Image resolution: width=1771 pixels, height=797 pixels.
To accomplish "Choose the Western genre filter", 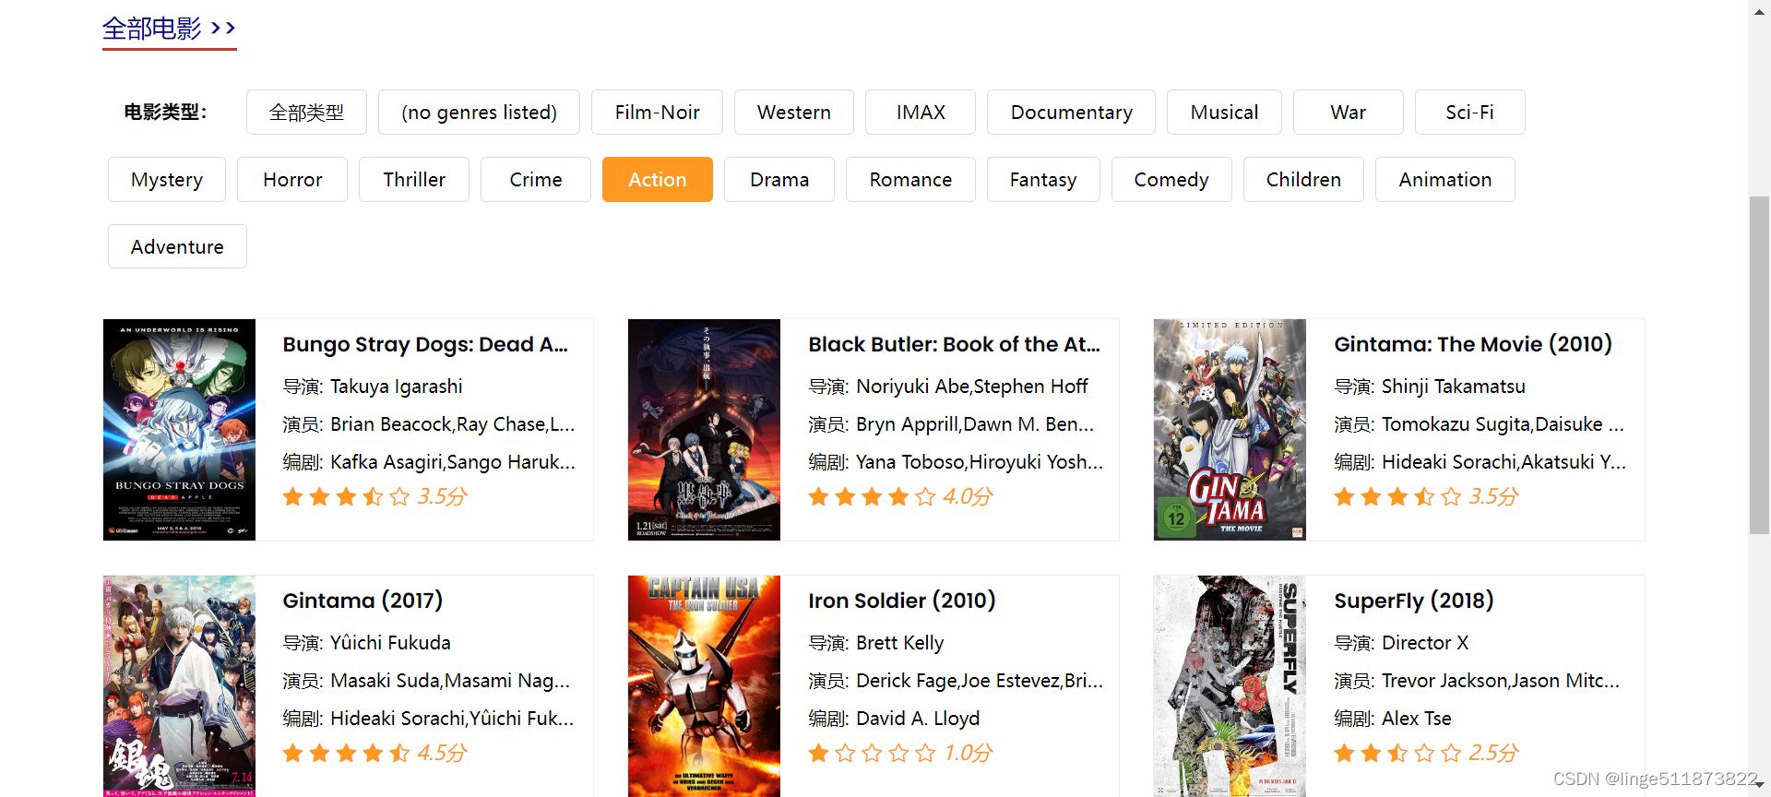I will (793, 113).
